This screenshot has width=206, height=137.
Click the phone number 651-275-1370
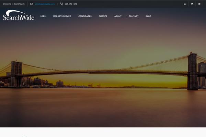(x=71, y=4)
